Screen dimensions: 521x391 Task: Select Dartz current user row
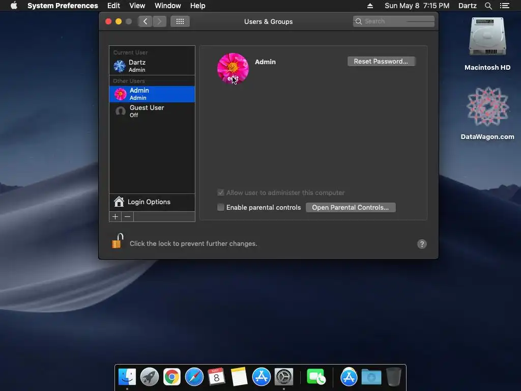click(152, 66)
